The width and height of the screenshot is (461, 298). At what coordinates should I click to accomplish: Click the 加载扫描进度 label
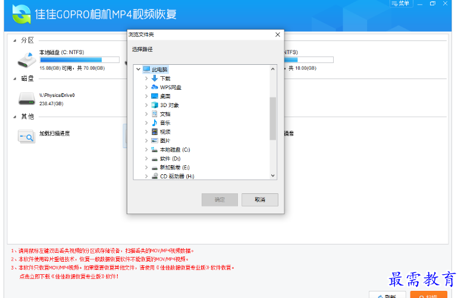click(x=54, y=133)
